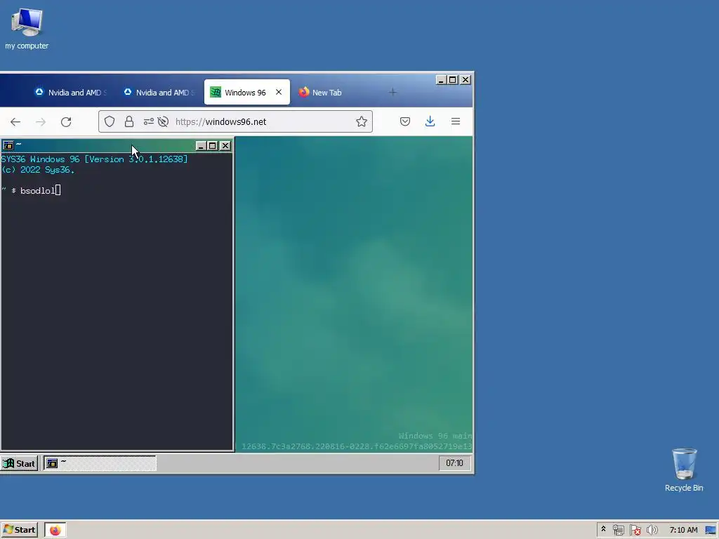
Task: Click the volume speaker tray icon
Action: point(652,531)
